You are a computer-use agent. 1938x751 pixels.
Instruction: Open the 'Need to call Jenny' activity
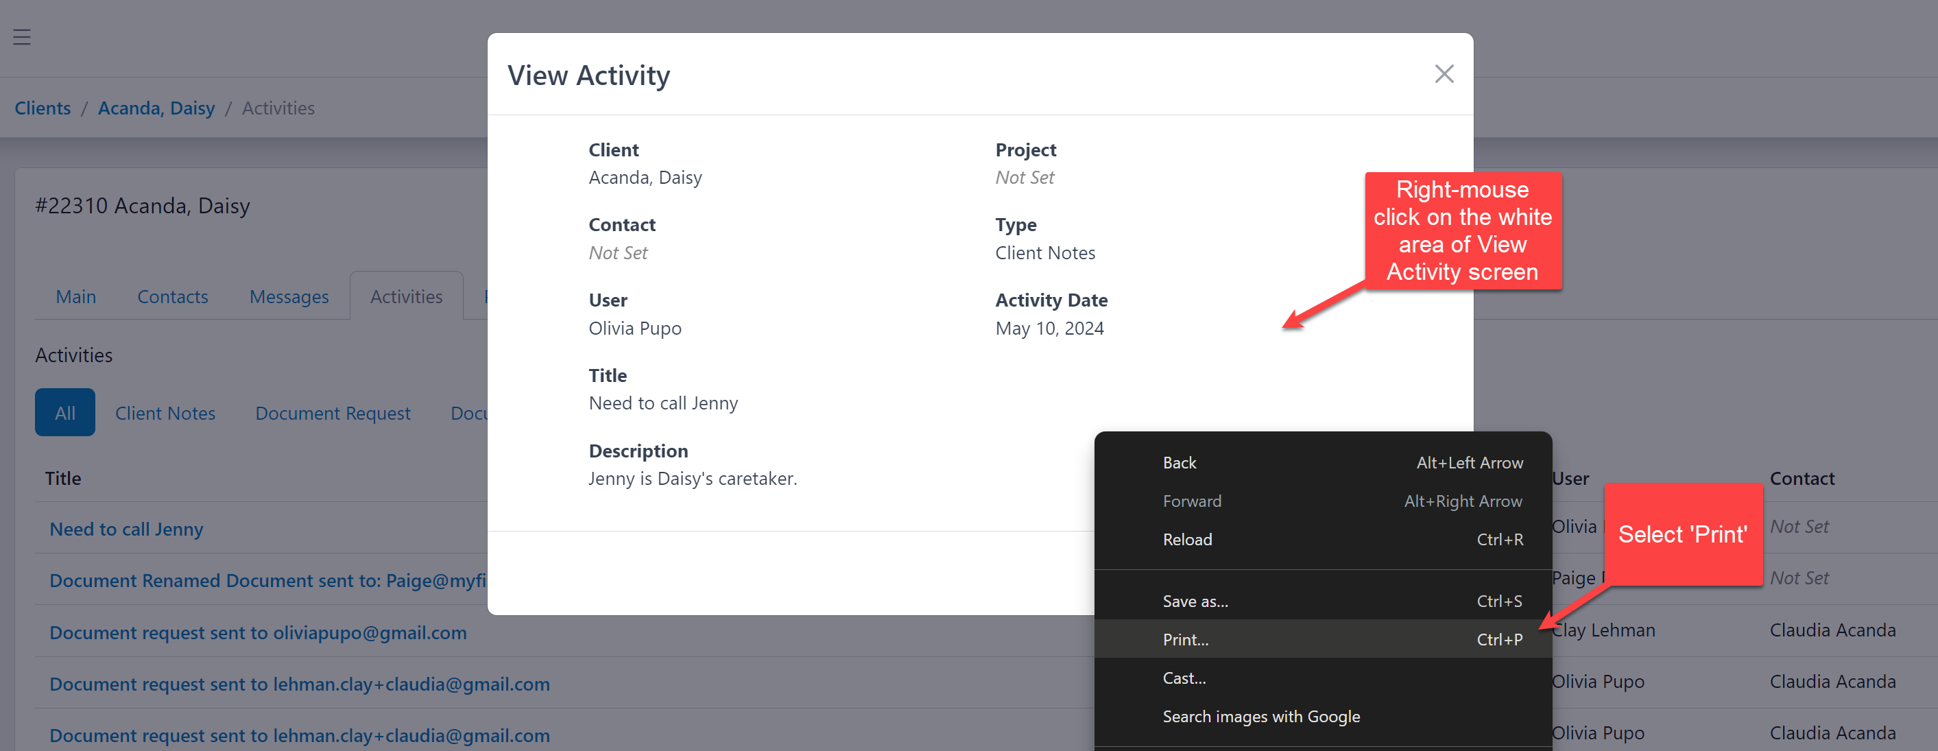(x=125, y=529)
